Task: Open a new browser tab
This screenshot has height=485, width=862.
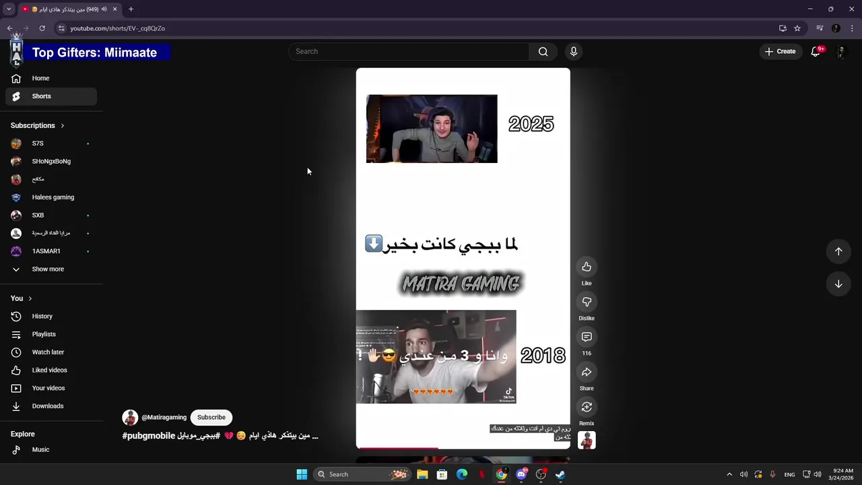Action: 131,9
